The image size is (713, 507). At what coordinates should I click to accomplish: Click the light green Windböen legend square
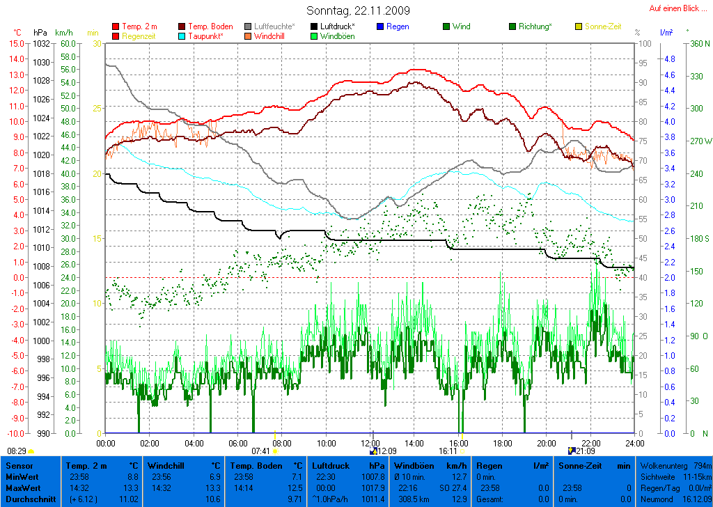[315, 36]
